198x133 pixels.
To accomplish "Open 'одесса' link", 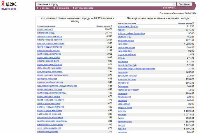I will [x=121, y=125].
